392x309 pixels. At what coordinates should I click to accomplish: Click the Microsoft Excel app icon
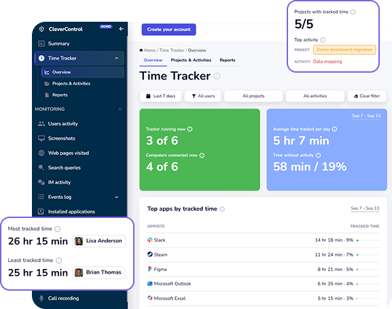click(x=149, y=298)
